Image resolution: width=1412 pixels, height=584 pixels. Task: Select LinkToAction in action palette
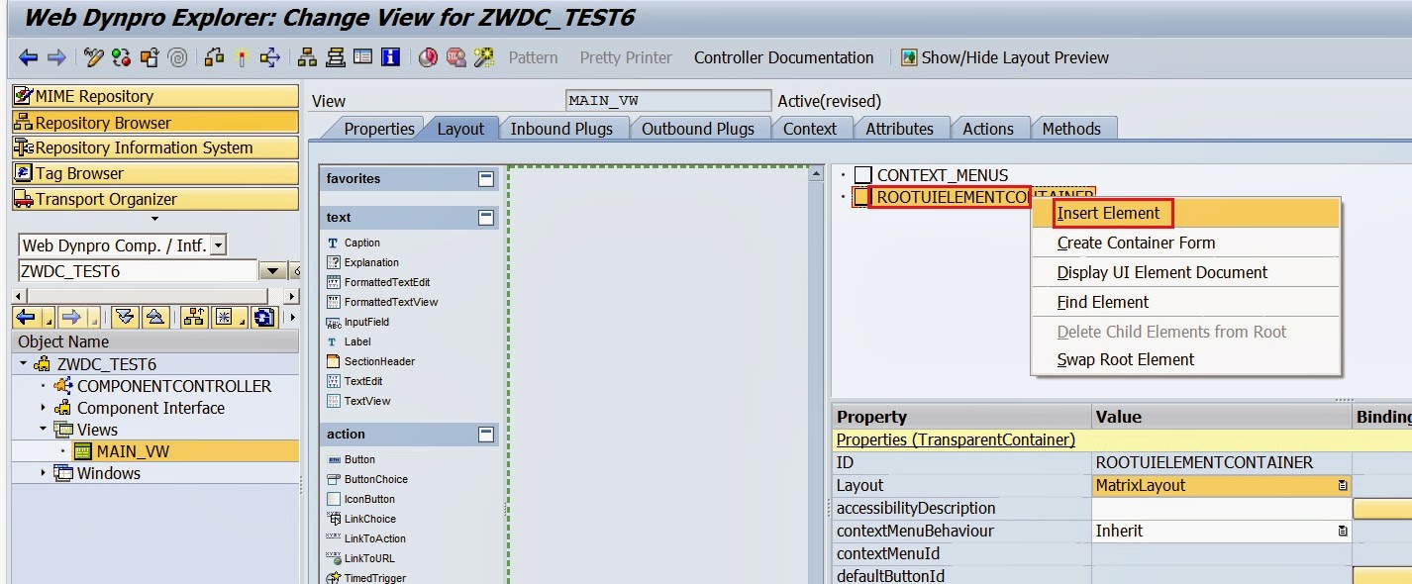click(374, 538)
